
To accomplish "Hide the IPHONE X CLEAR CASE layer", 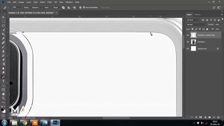I will [x=188, y=35].
